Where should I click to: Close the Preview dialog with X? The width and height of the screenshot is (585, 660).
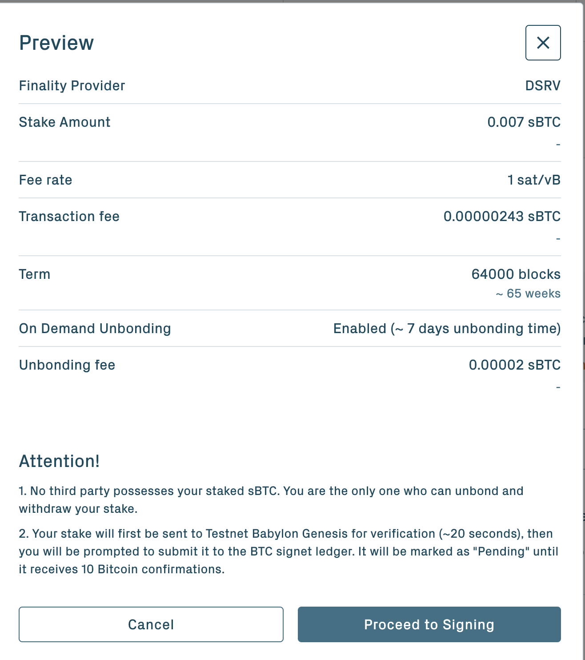click(x=543, y=43)
